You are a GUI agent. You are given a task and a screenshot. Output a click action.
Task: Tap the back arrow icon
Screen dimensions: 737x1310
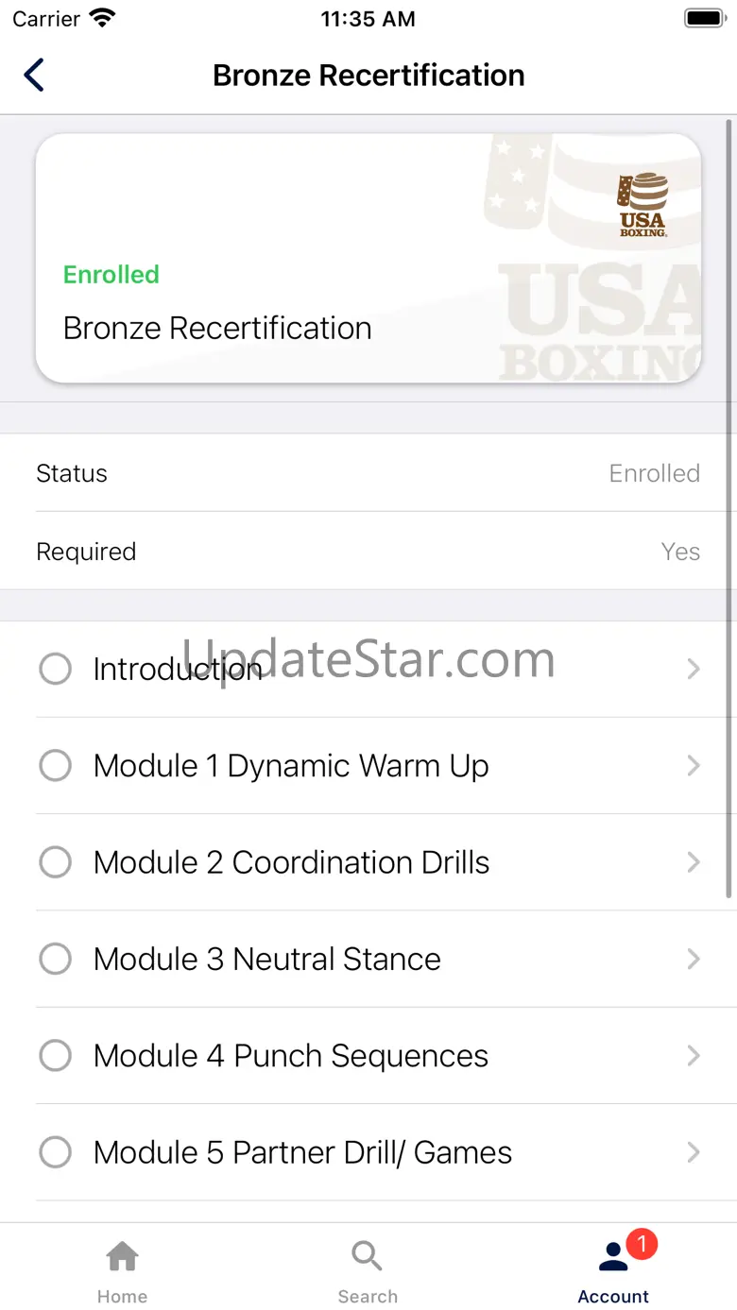[x=34, y=75]
